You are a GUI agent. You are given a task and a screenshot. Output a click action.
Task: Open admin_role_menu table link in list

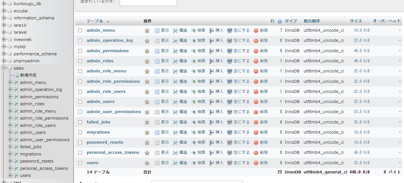[106, 71]
